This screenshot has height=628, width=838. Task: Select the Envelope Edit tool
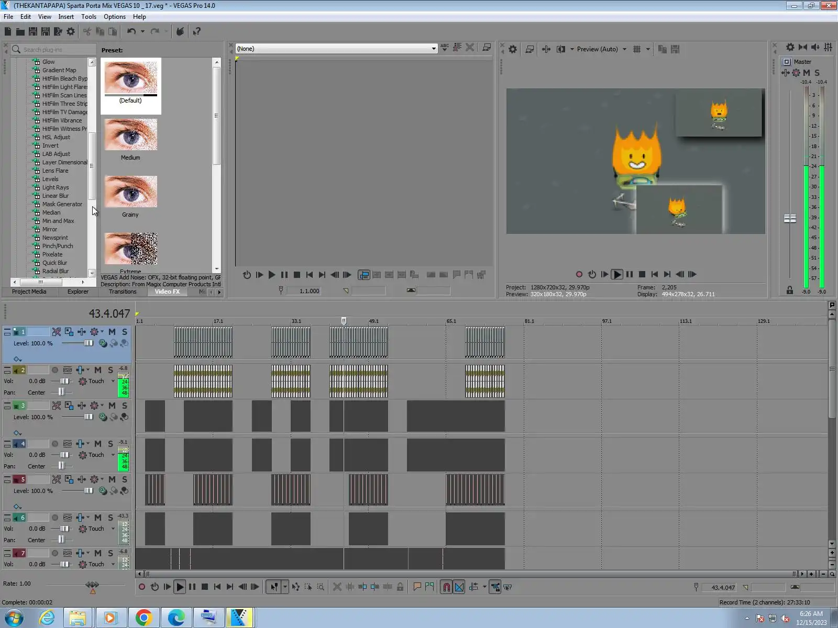coord(296,587)
